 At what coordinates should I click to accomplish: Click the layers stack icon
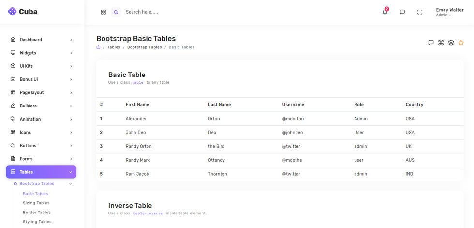pos(451,43)
